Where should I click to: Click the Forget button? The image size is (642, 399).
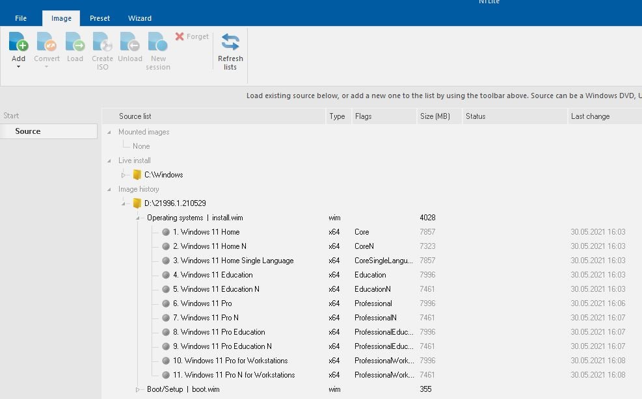[192, 36]
